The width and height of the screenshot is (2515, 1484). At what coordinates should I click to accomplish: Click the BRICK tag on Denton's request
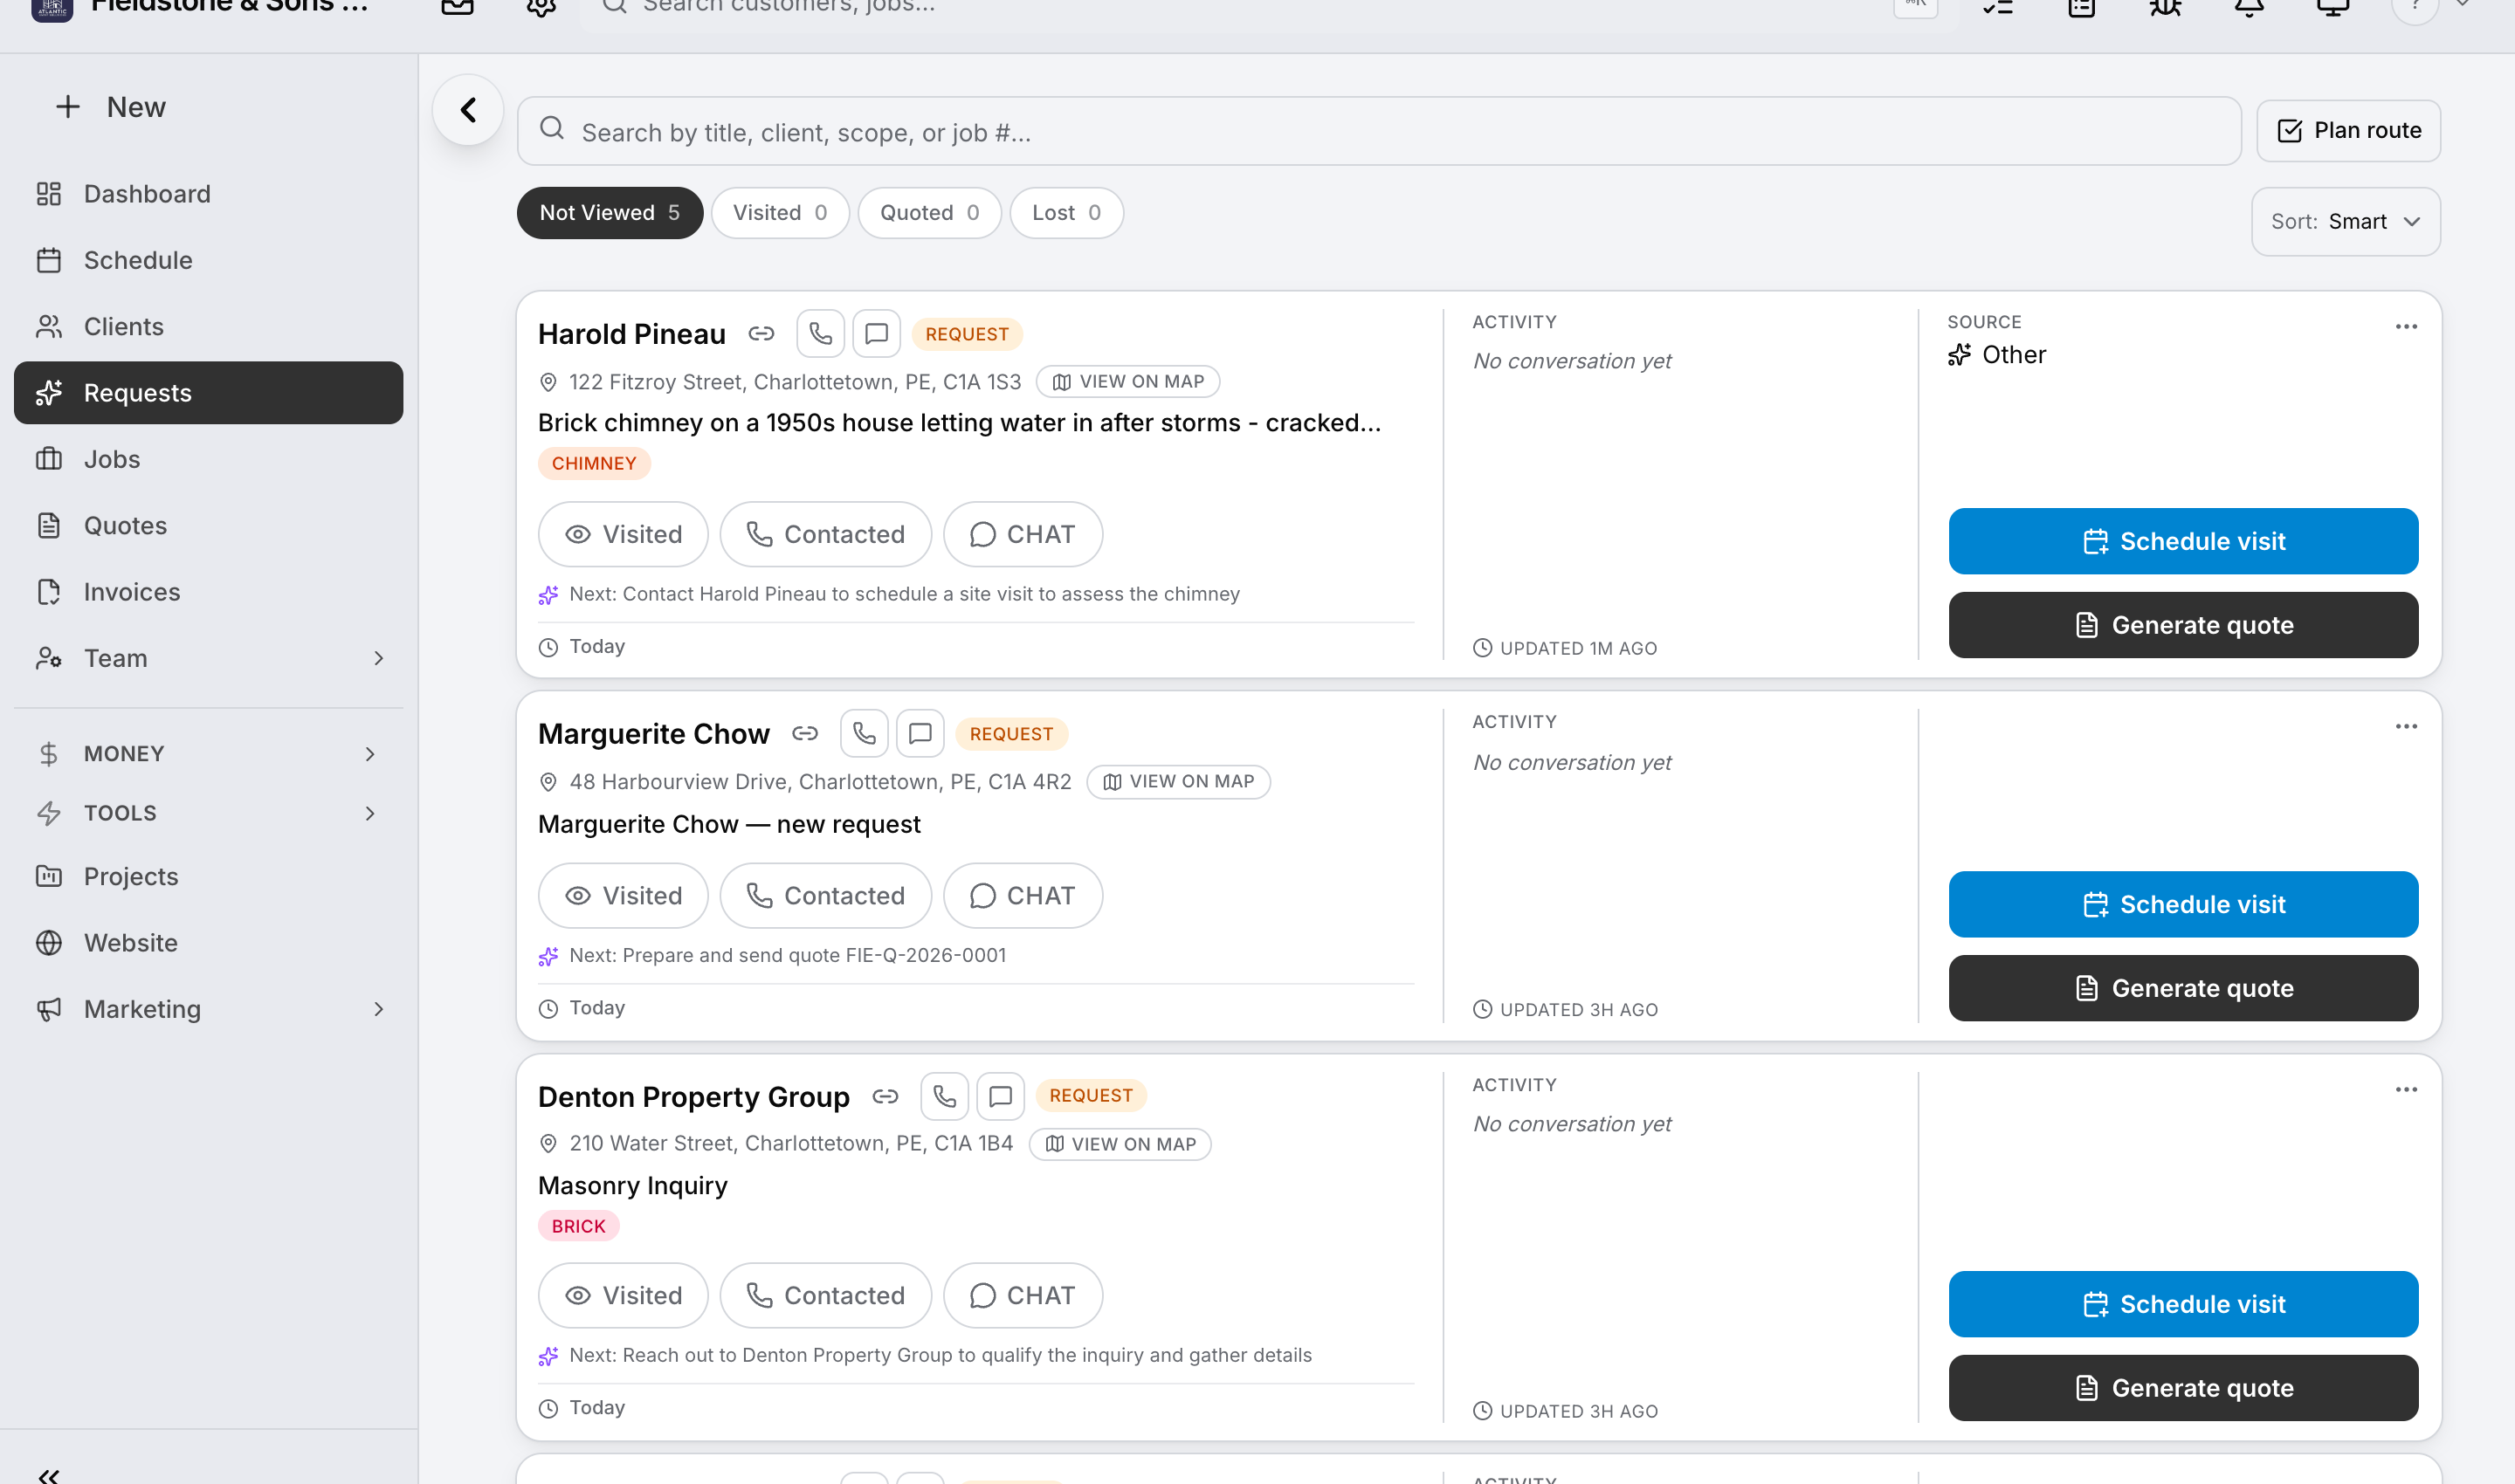click(x=578, y=1226)
